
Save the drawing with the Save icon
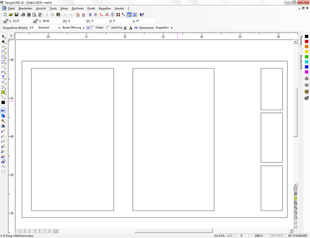(16, 14)
